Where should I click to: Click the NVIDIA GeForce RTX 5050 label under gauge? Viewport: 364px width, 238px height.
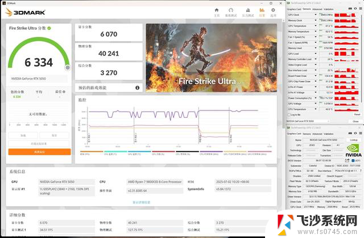(28, 79)
